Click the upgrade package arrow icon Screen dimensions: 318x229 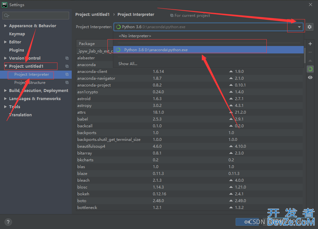(310, 61)
